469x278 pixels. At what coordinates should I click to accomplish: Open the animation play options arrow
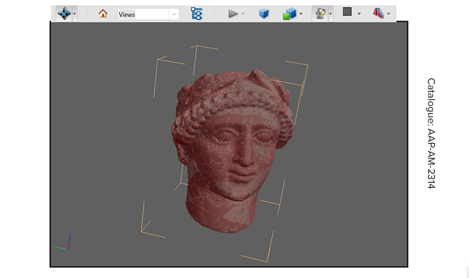(243, 13)
